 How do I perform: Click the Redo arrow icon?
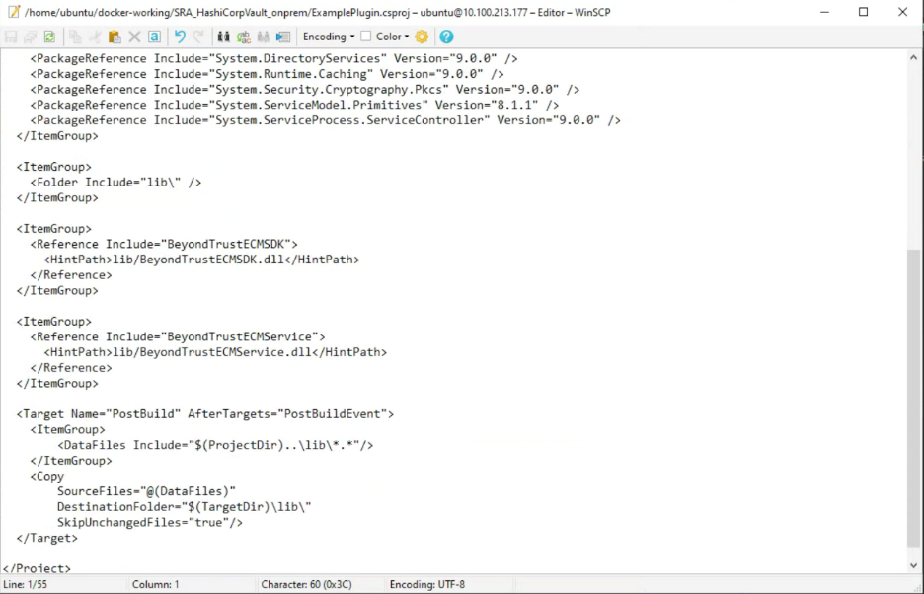(x=198, y=37)
